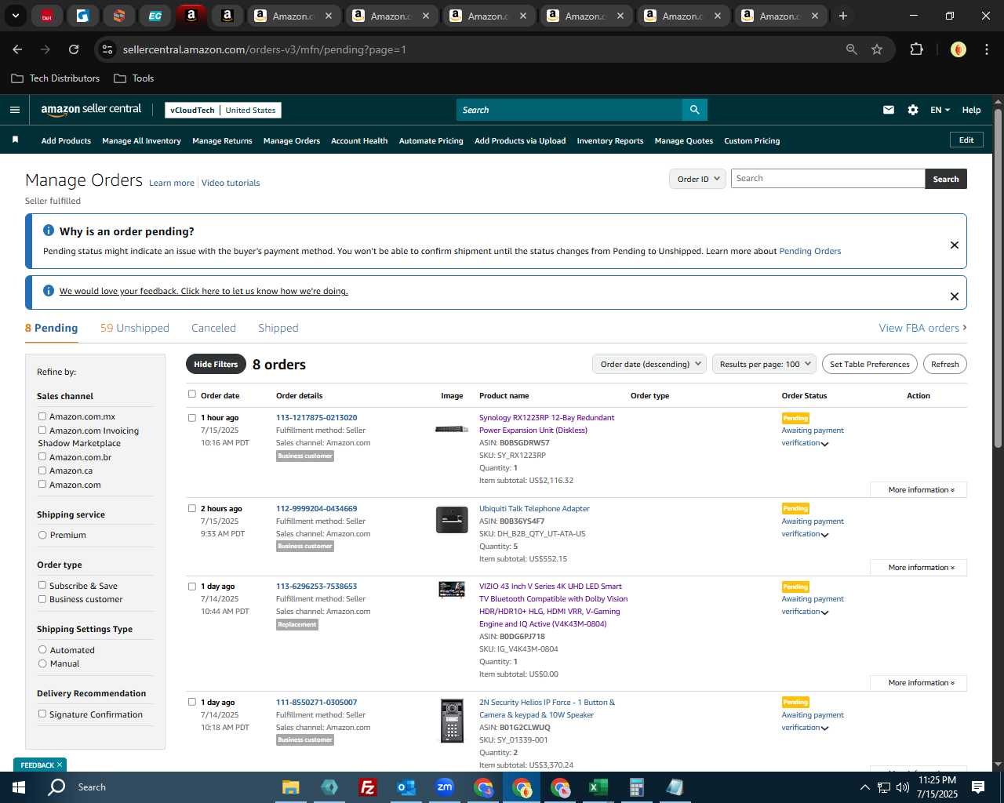Open Manage All Inventory menu
The image size is (1004, 803).
click(x=141, y=140)
